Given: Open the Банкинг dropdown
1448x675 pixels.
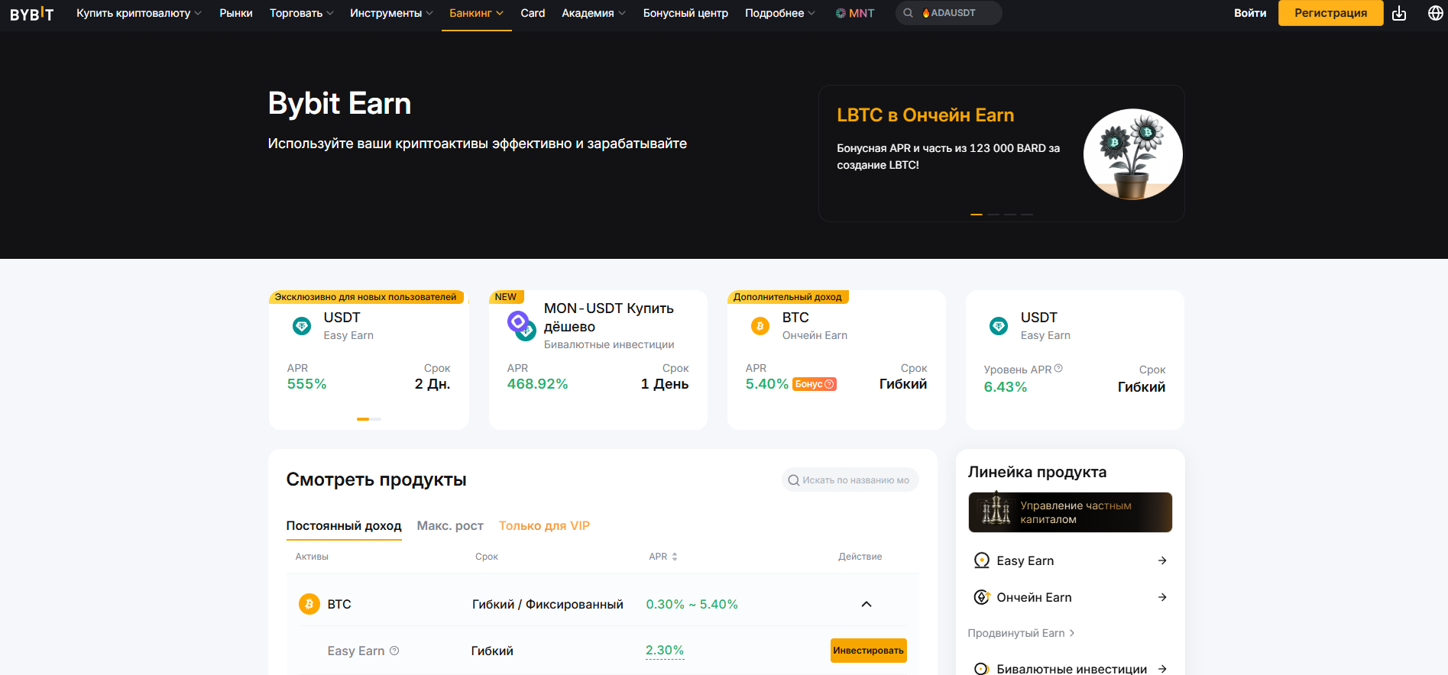Looking at the screenshot, I should (476, 13).
